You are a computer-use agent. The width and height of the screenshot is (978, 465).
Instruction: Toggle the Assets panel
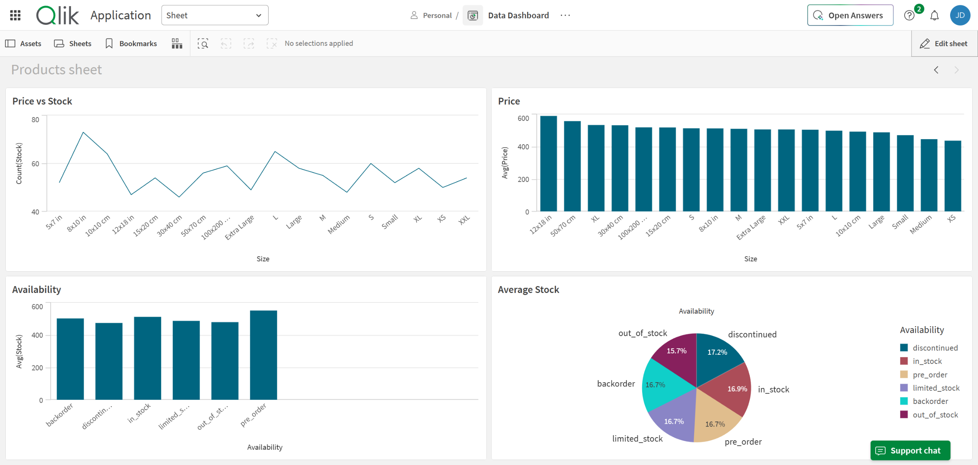[x=23, y=43]
